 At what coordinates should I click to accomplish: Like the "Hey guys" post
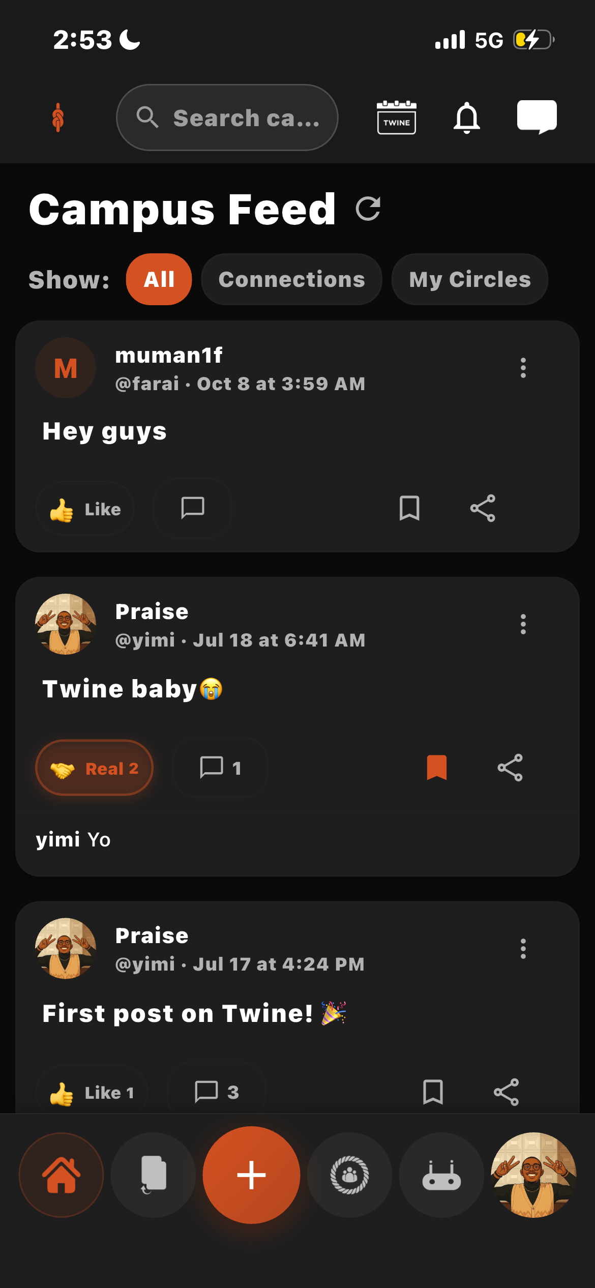click(85, 509)
